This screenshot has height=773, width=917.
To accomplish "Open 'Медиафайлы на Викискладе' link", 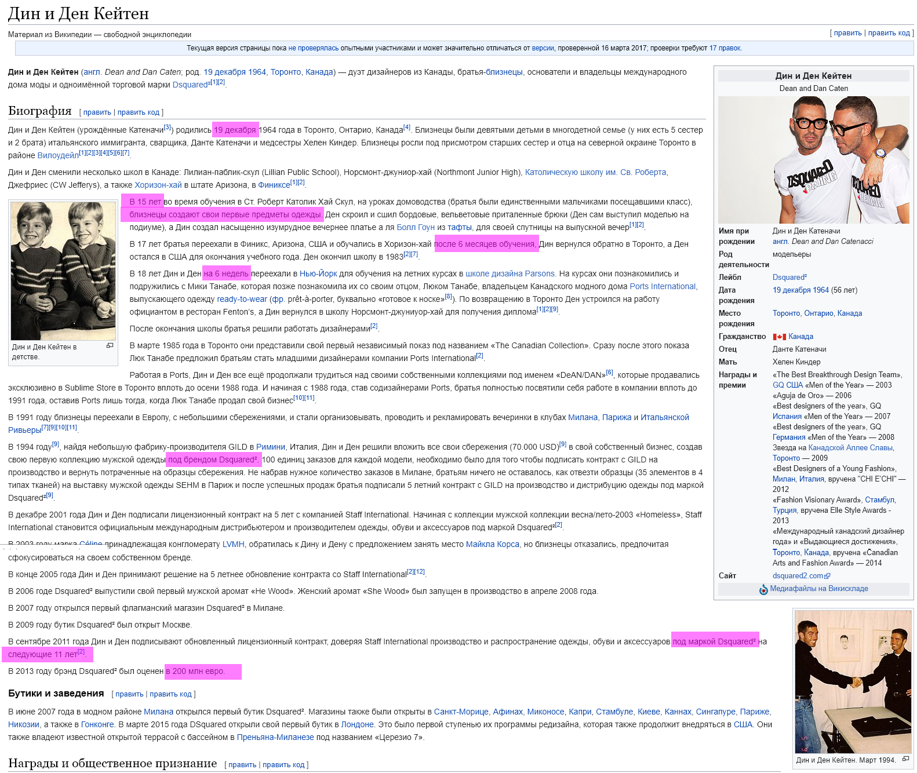I will (819, 589).
